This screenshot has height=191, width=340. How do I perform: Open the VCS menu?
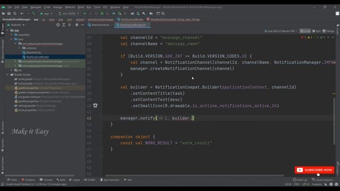(105, 7)
